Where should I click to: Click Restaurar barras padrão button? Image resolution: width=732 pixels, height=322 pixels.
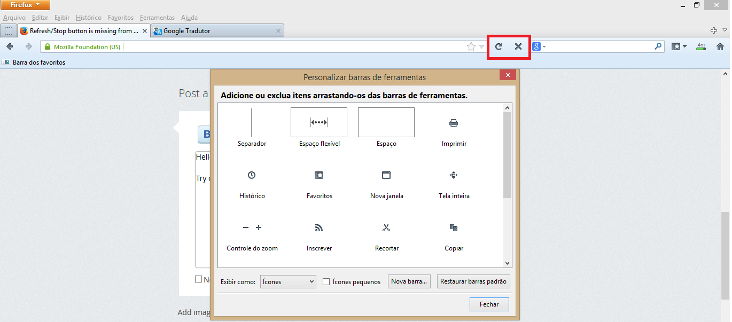click(473, 281)
